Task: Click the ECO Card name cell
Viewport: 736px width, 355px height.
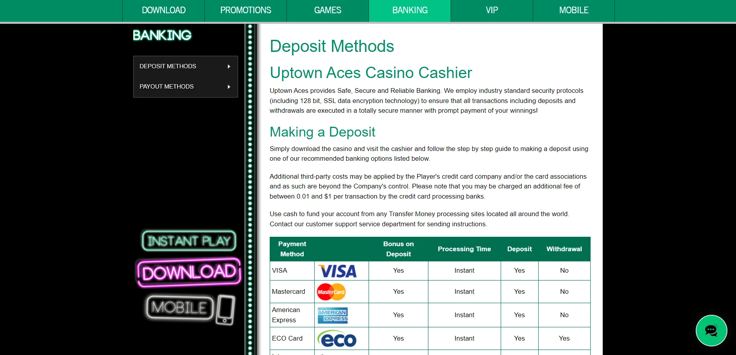Action: click(292, 339)
